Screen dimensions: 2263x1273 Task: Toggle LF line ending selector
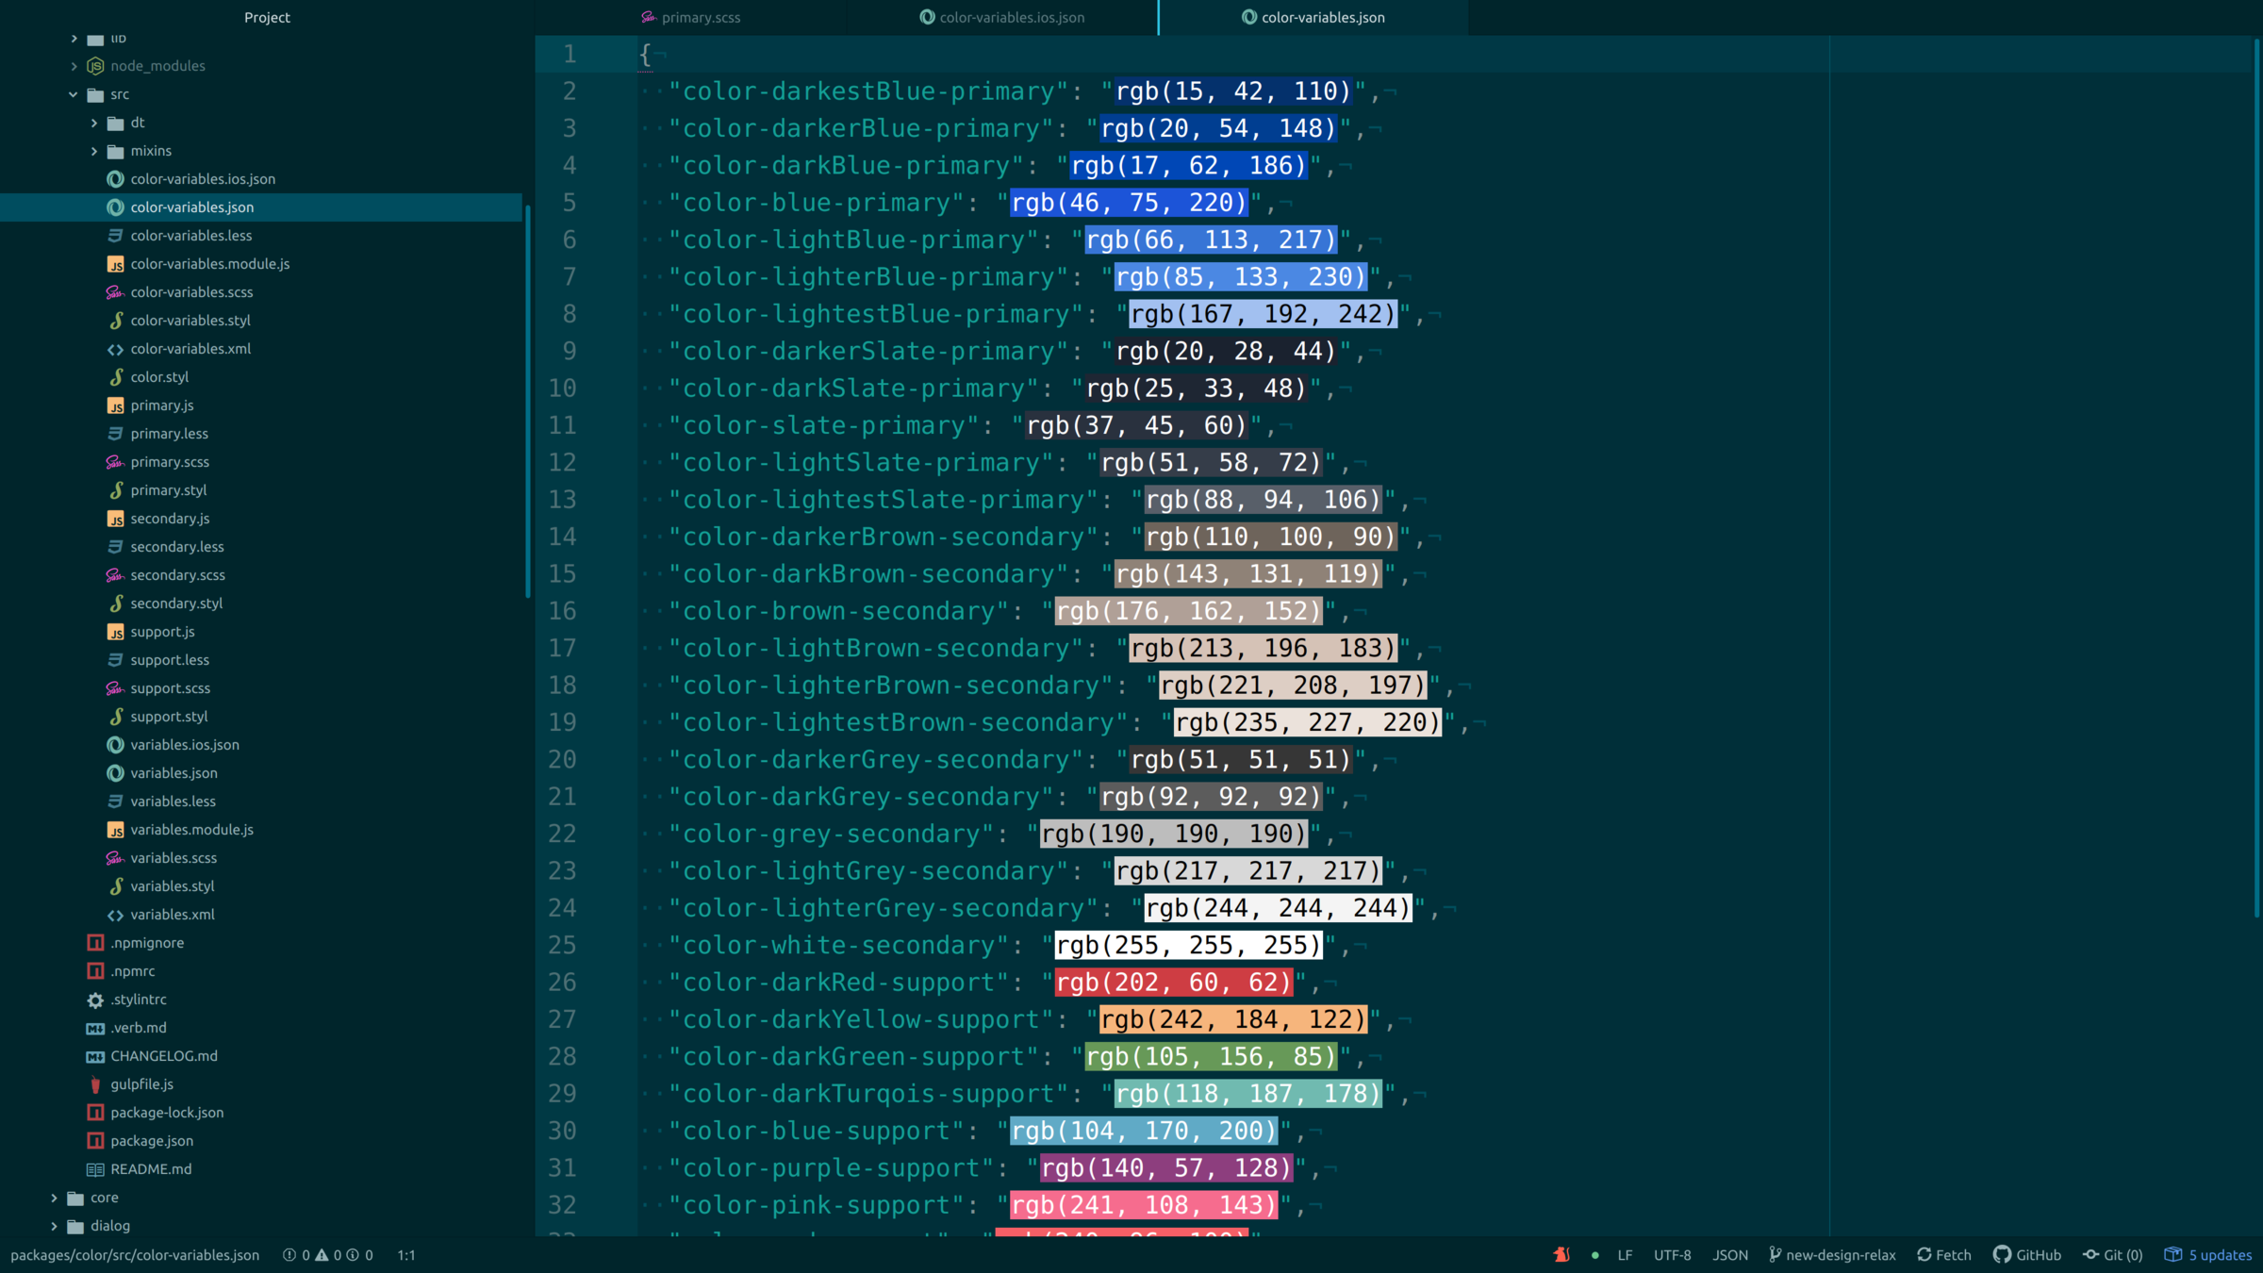[1625, 1254]
